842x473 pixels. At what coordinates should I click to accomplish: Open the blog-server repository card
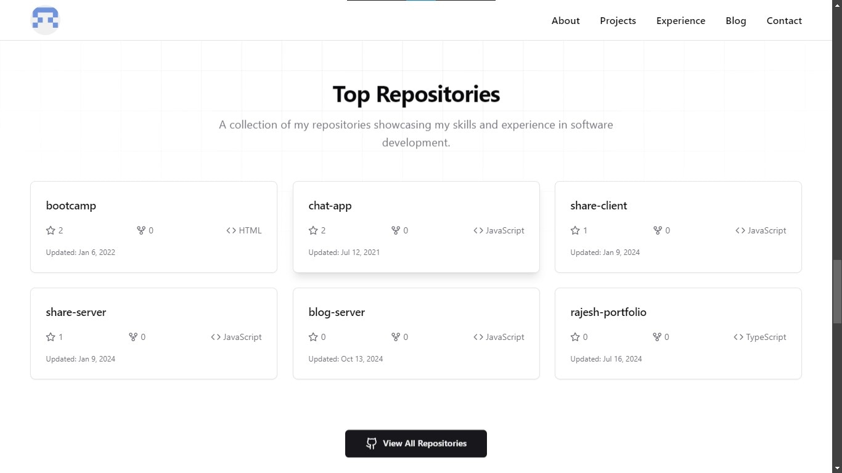point(416,333)
